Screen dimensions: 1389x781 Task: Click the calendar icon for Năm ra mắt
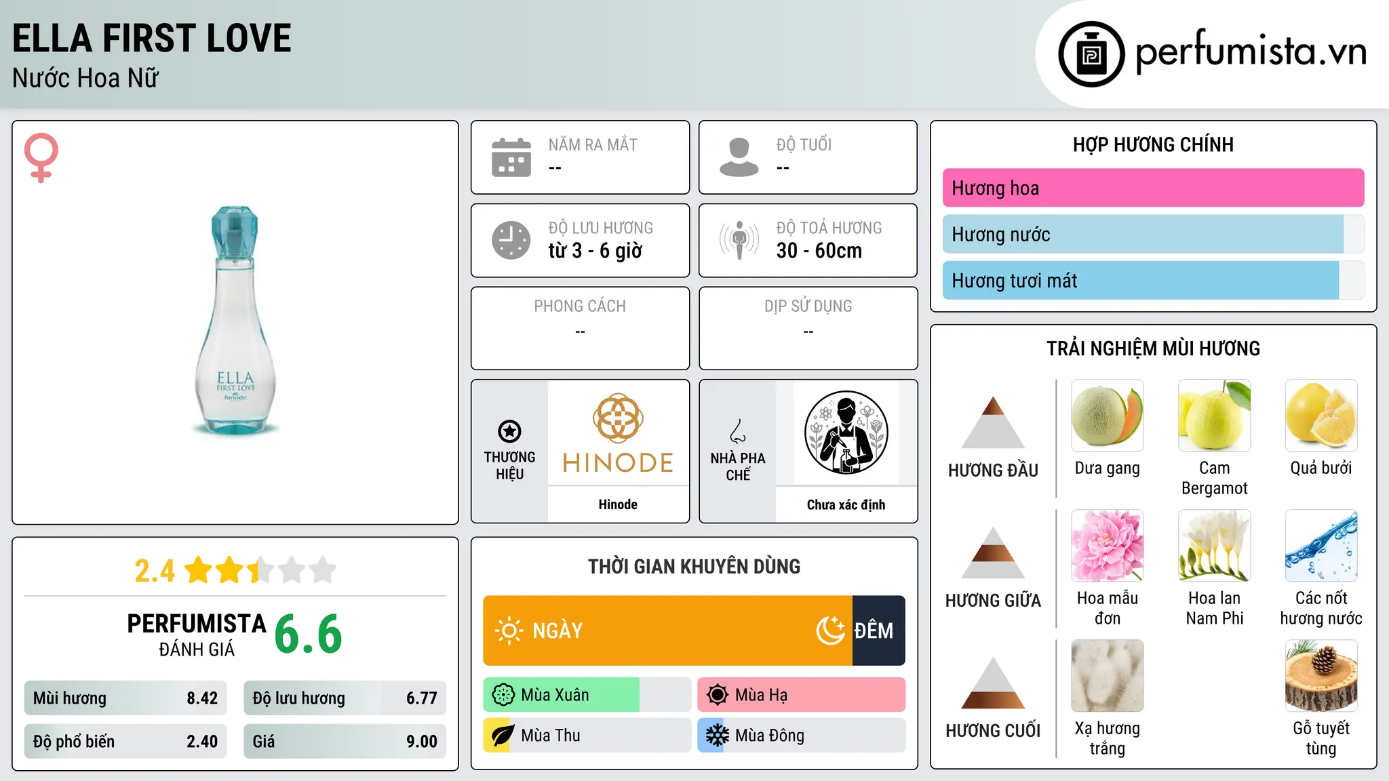click(511, 157)
